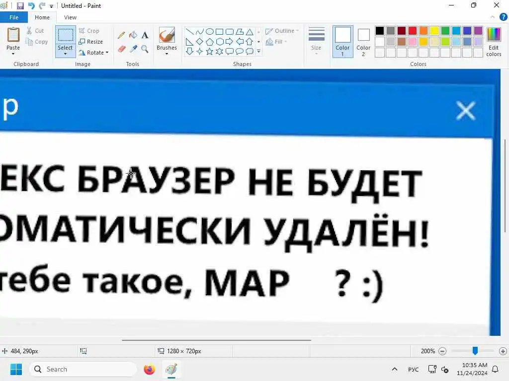Choose the Curve shape
The height and width of the screenshot is (381, 509).
click(200, 31)
